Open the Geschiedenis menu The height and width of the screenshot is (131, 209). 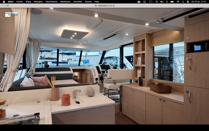point(51,2)
